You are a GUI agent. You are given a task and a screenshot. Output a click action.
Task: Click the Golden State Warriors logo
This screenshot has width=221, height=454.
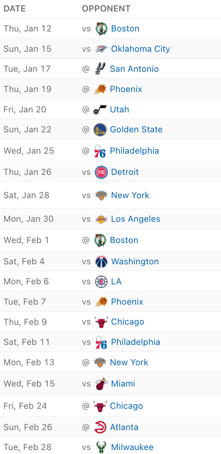[100, 130]
